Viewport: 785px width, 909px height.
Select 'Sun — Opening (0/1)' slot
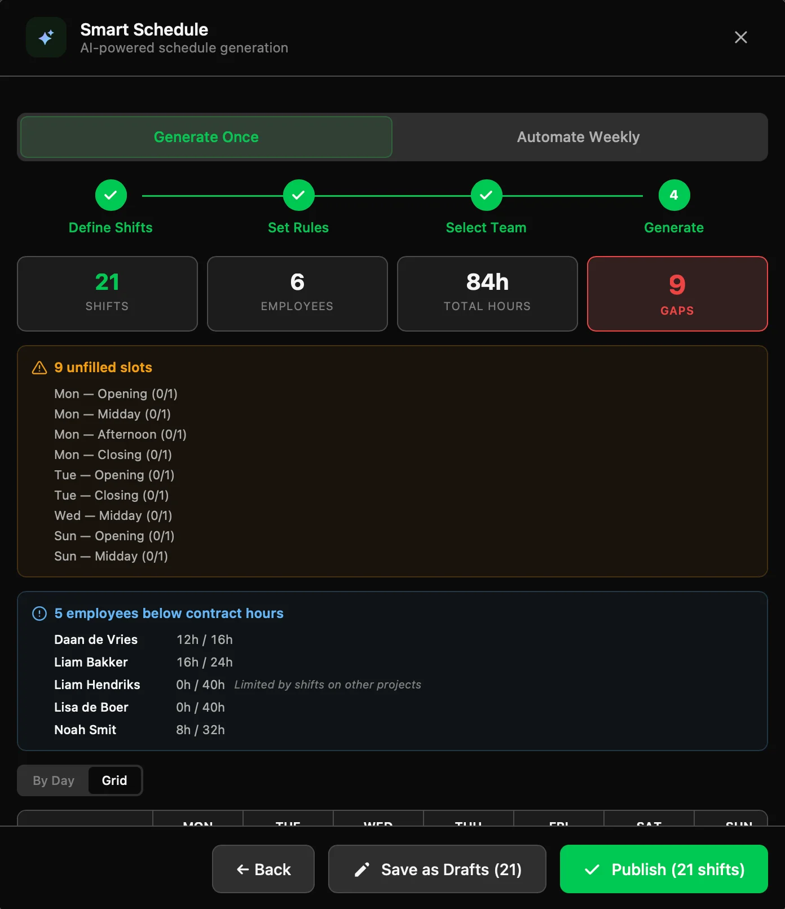tap(114, 536)
